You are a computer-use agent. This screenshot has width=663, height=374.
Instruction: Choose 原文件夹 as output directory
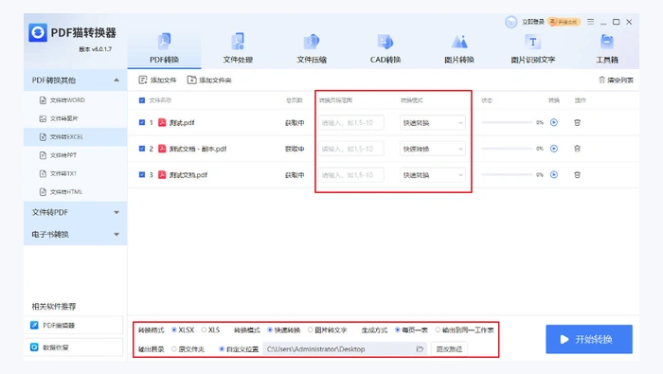[x=173, y=349]
